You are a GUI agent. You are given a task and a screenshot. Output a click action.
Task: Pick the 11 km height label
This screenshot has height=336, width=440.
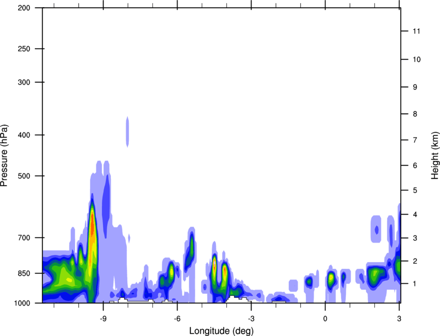(x=416, y=31)
